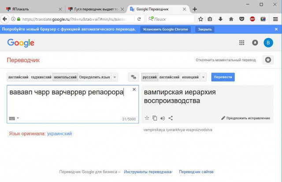Open Переводчик сайтов link
The image size is (282, 182).
196,172
